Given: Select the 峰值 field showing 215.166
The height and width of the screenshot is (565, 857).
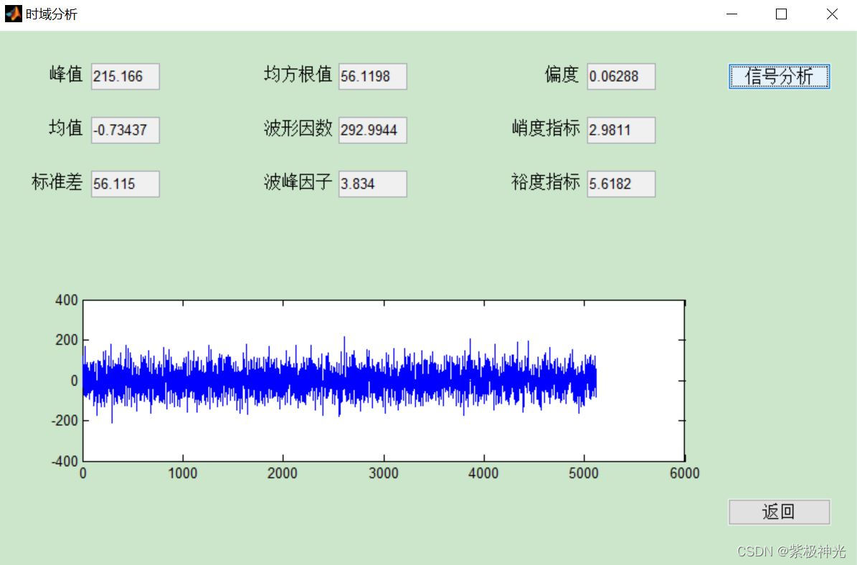Looking at the screenshot, I should (x=126, y=76).
